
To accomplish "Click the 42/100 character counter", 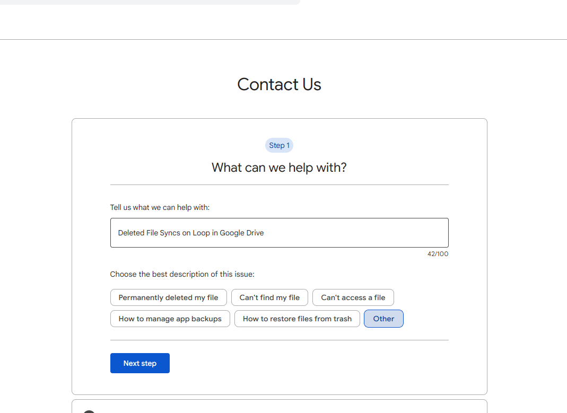I will [x=438, y=254].
